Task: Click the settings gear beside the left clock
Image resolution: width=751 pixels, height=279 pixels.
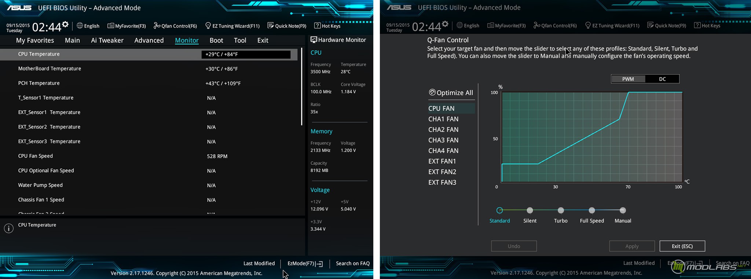Action: coord(65,25)
